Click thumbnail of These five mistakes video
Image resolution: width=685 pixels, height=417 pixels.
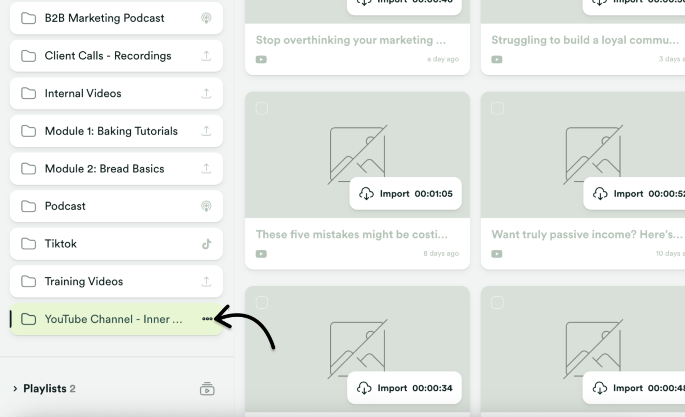(x=358, y=155)
